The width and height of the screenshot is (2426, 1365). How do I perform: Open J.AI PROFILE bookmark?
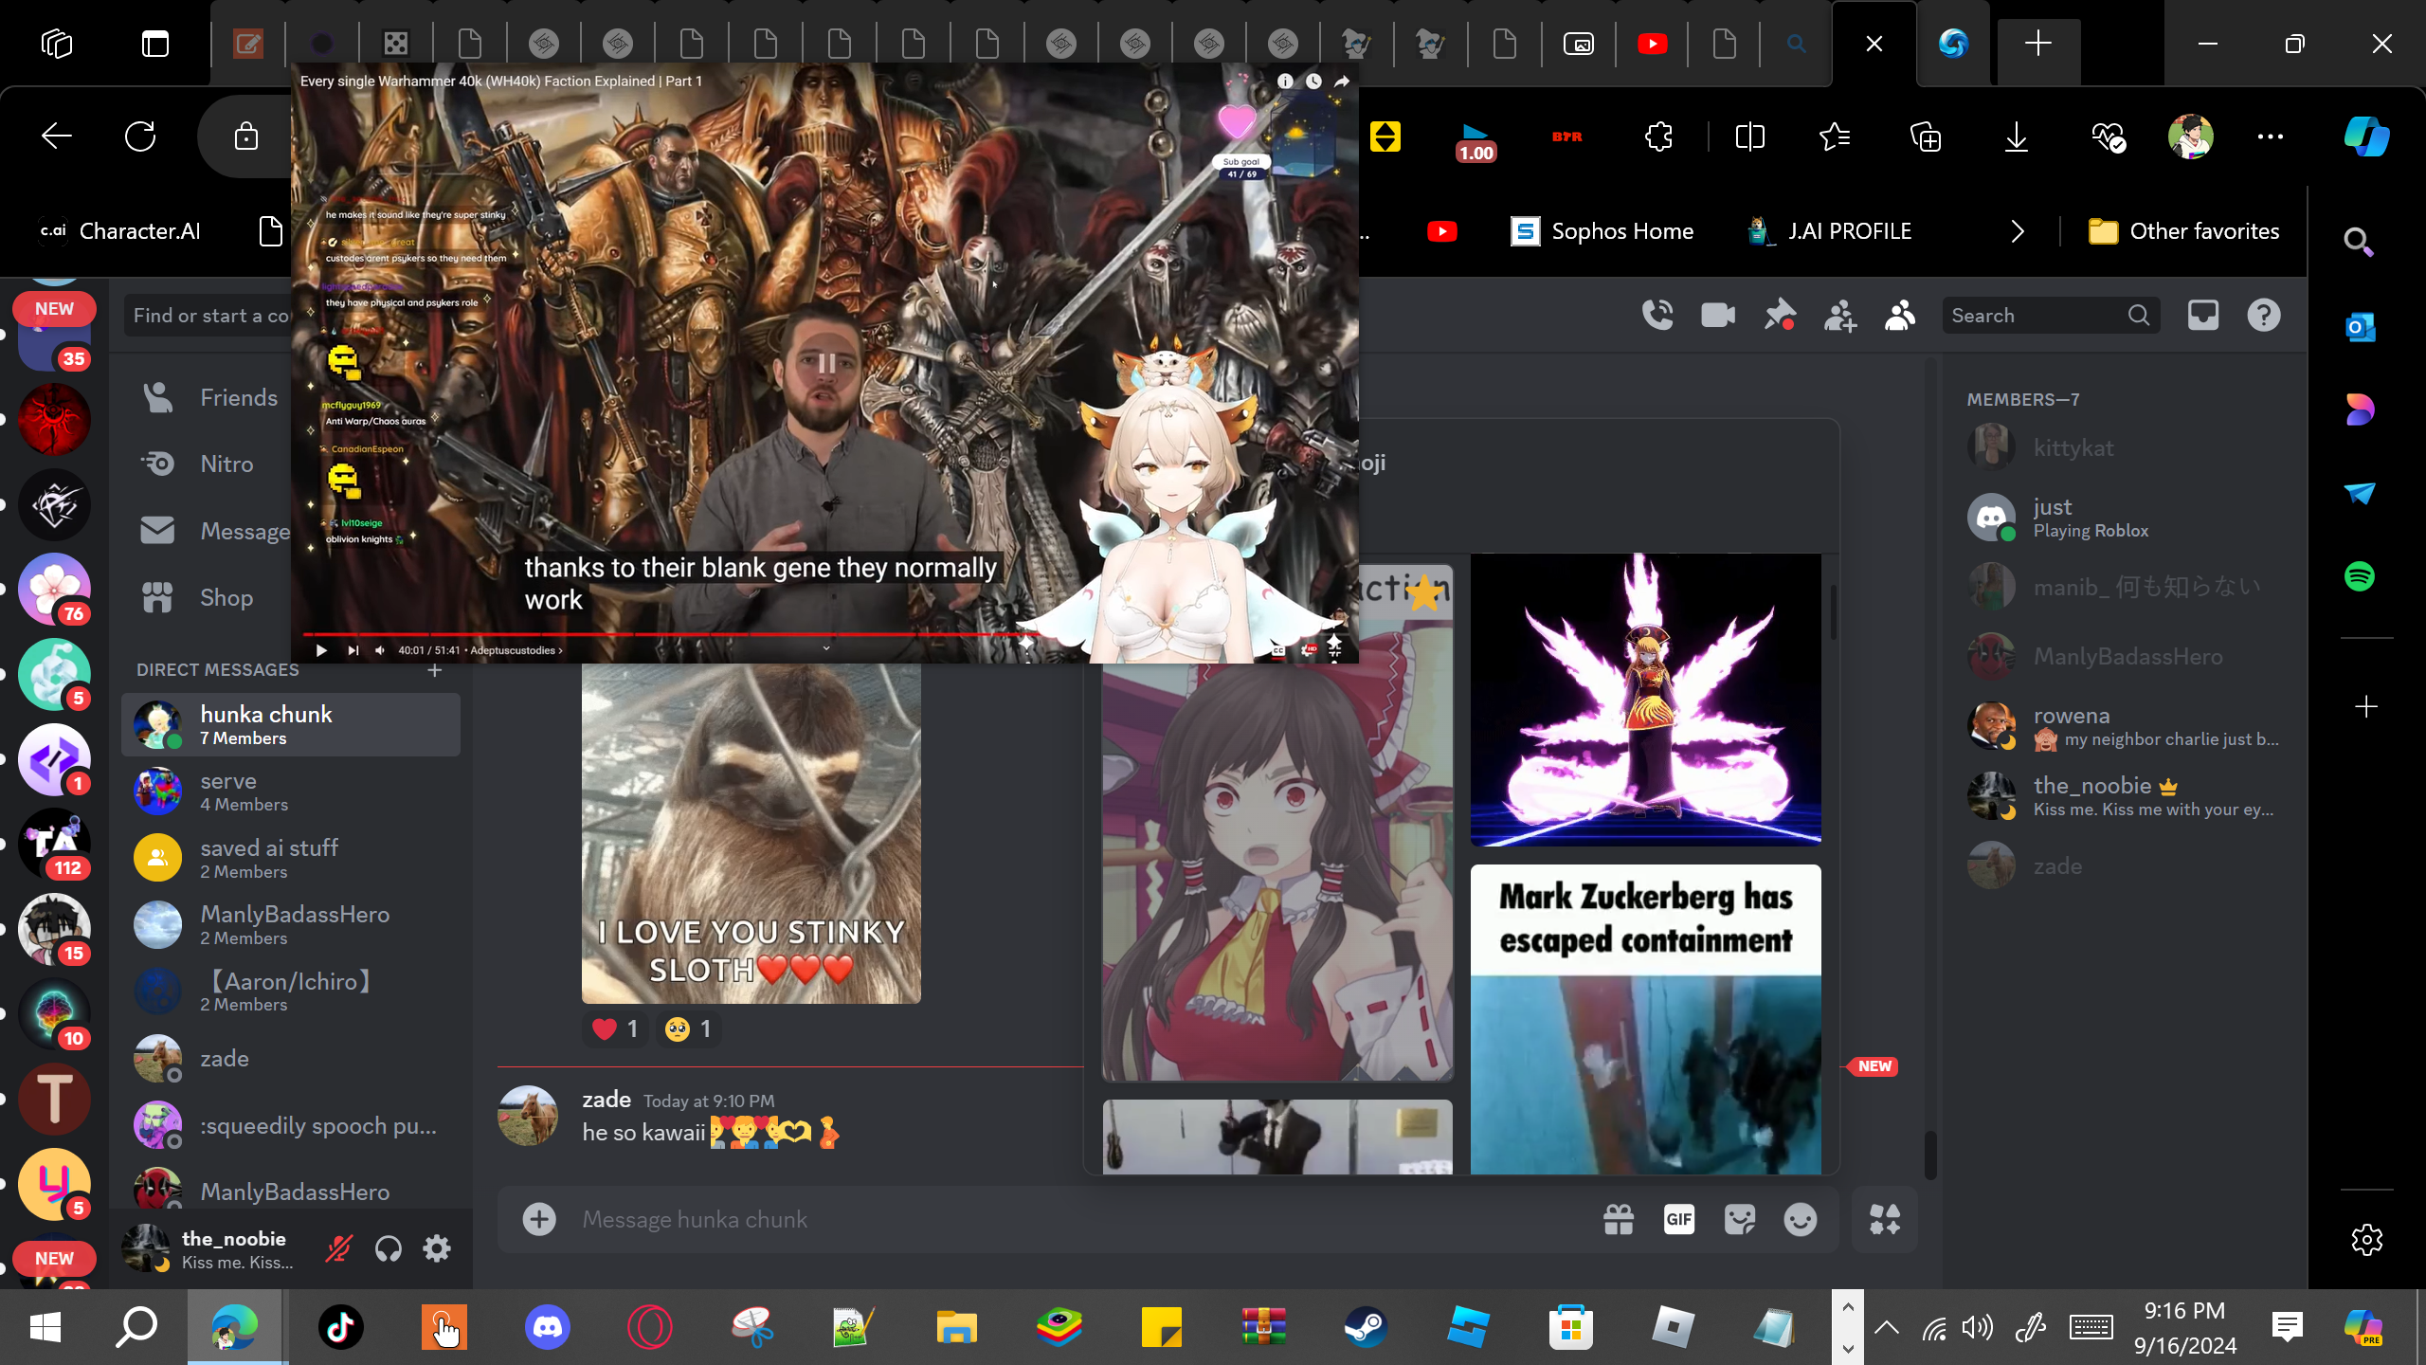(x=1831, y=231)
